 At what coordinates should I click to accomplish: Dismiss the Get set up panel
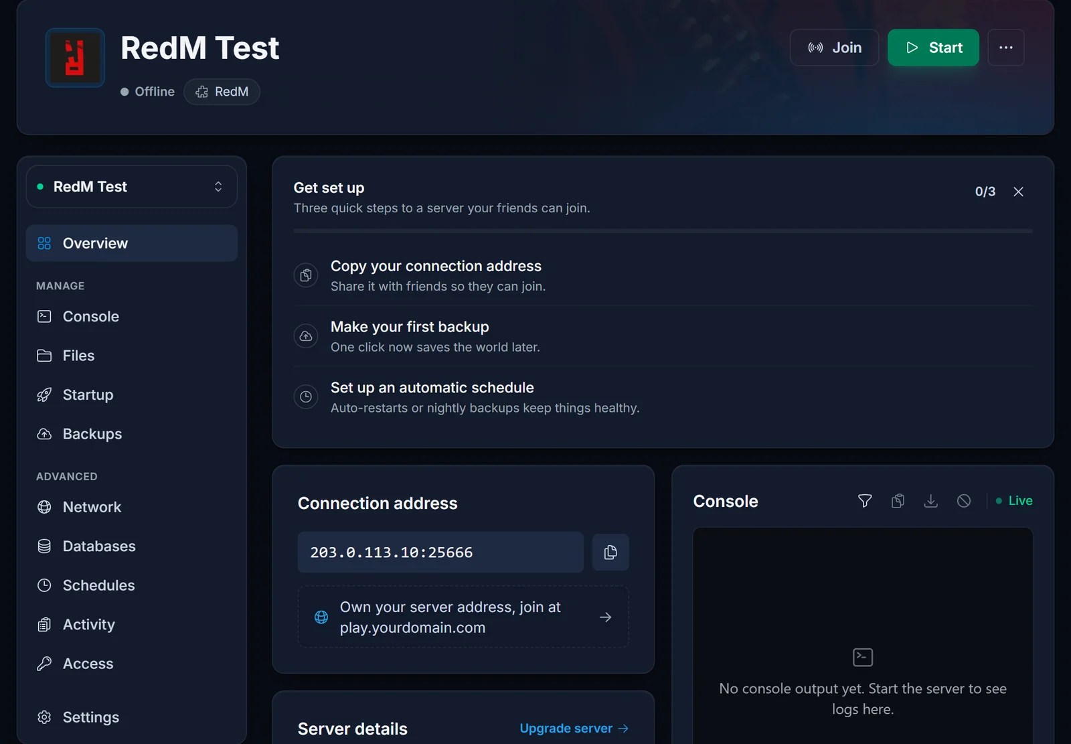[1018, 192]
